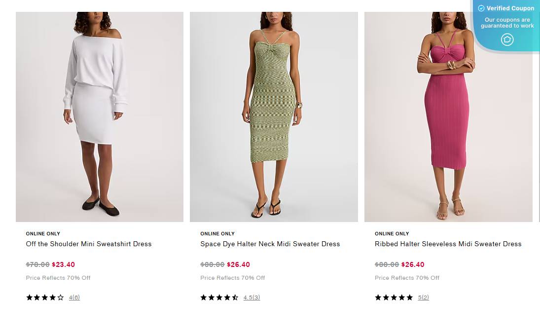The image size is (540, 335).
Task: View the 4.5(3) reviews link
Action: pyautogui.click(x=252, y=298)
